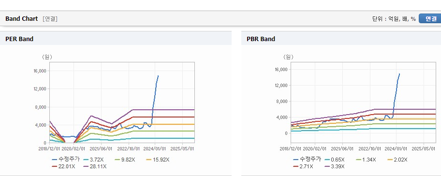Toggle the 3.72X legend series

point(93,160)
